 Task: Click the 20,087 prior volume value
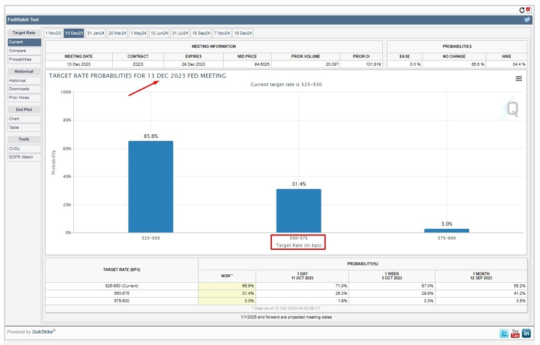[332, 64]
